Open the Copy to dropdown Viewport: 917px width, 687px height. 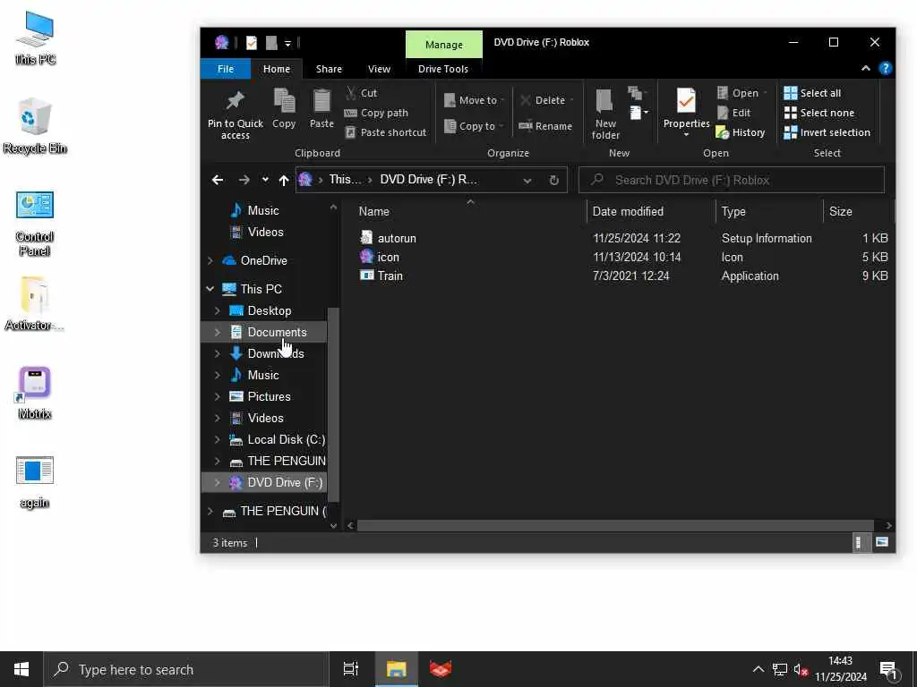pos(475,126)
